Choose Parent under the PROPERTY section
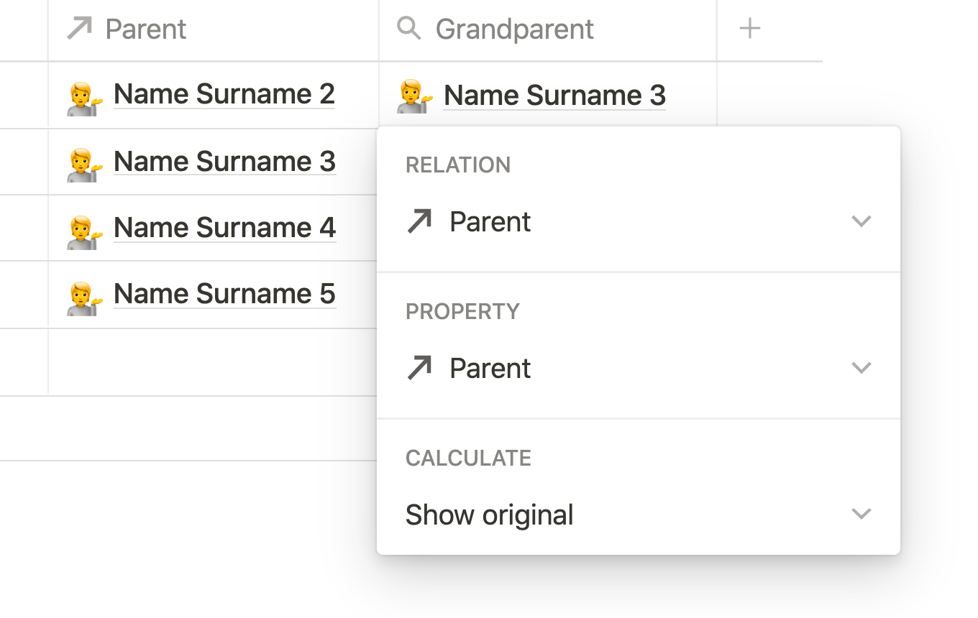Screen dimensions: 978x618 (x=490, y=368)
